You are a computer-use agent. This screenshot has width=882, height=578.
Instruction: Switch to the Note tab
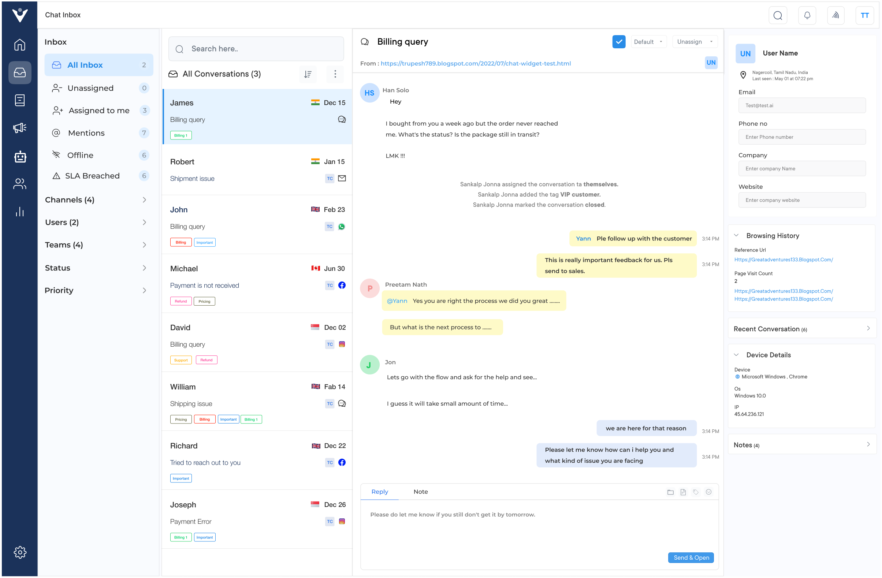(x=421, y=492)
